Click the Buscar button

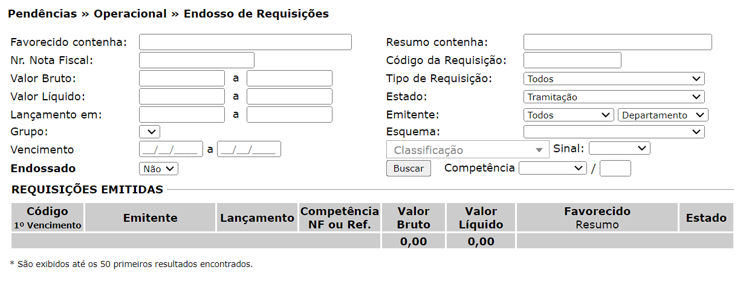click(x=408, y=169)
